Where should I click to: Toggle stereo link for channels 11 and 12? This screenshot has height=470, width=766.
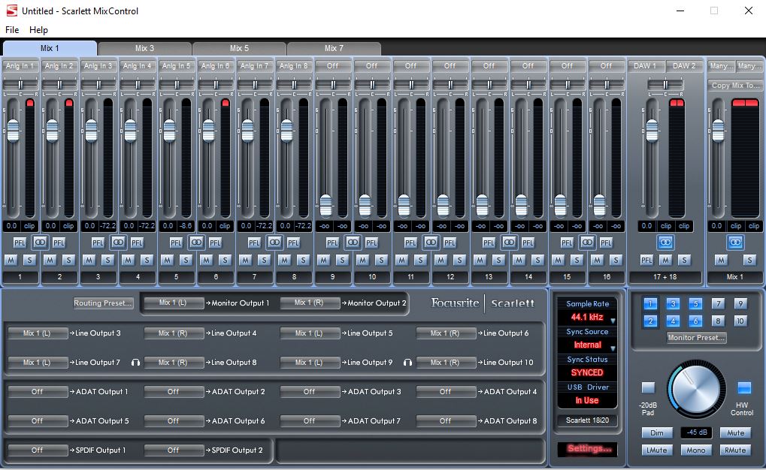point(431,242)
